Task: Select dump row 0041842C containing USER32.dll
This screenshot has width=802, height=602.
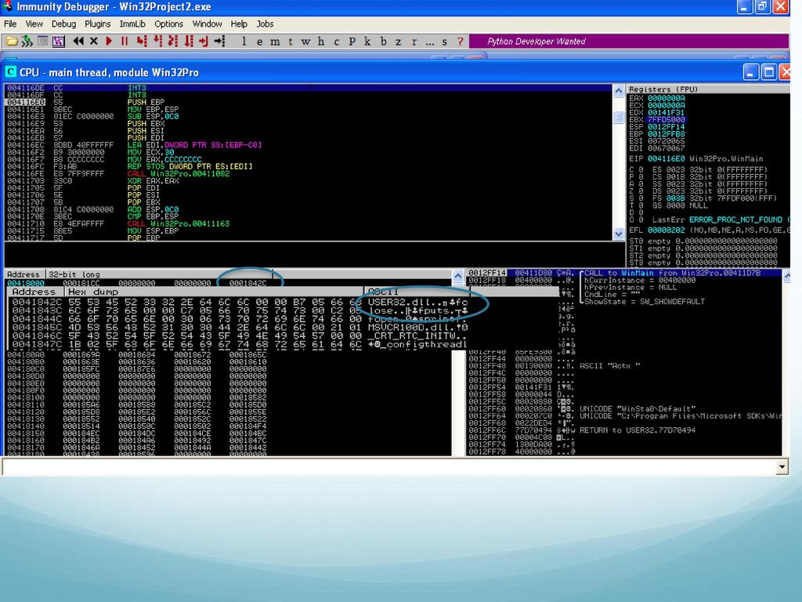Action: pos(240,302)
